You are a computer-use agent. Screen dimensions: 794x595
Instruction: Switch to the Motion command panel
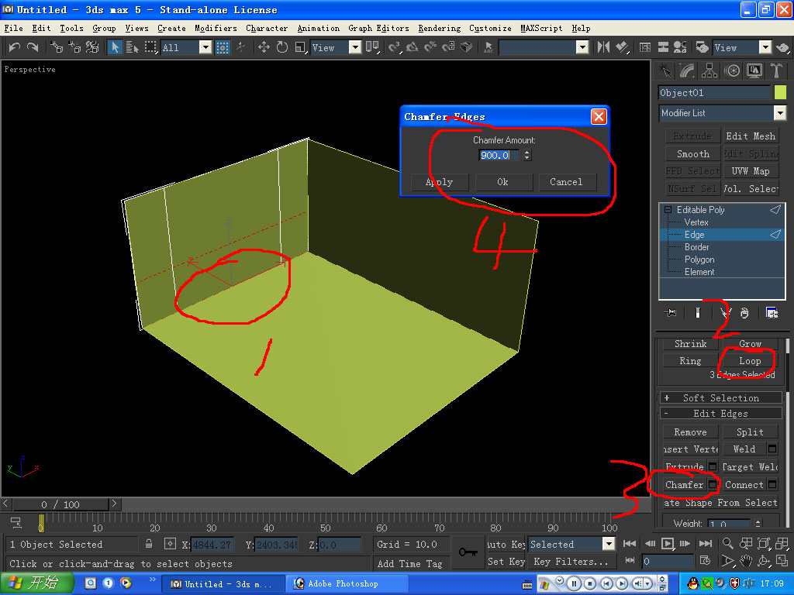[x=732, y=71]
